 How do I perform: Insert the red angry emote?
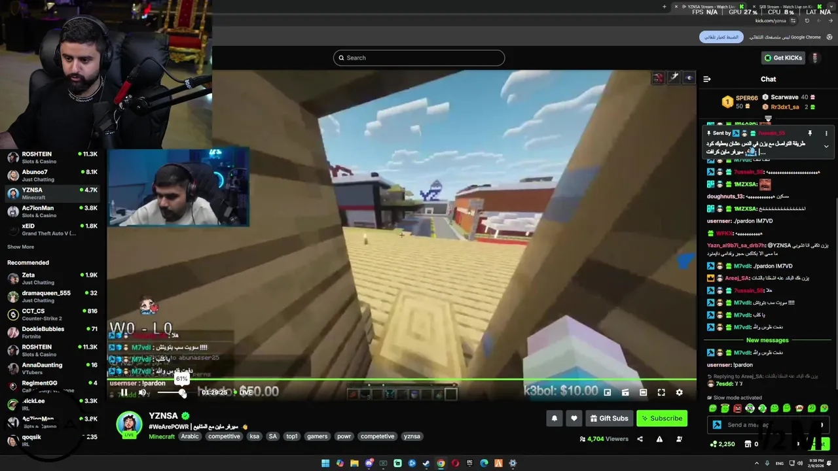pyautogui.click(x=738, y=408)
